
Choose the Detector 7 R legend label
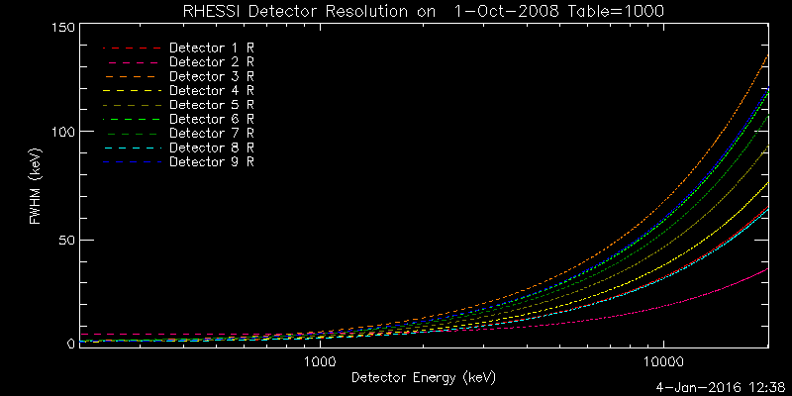212,133
